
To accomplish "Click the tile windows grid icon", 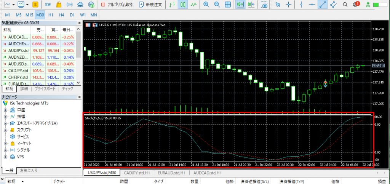I will click(228, 5).
